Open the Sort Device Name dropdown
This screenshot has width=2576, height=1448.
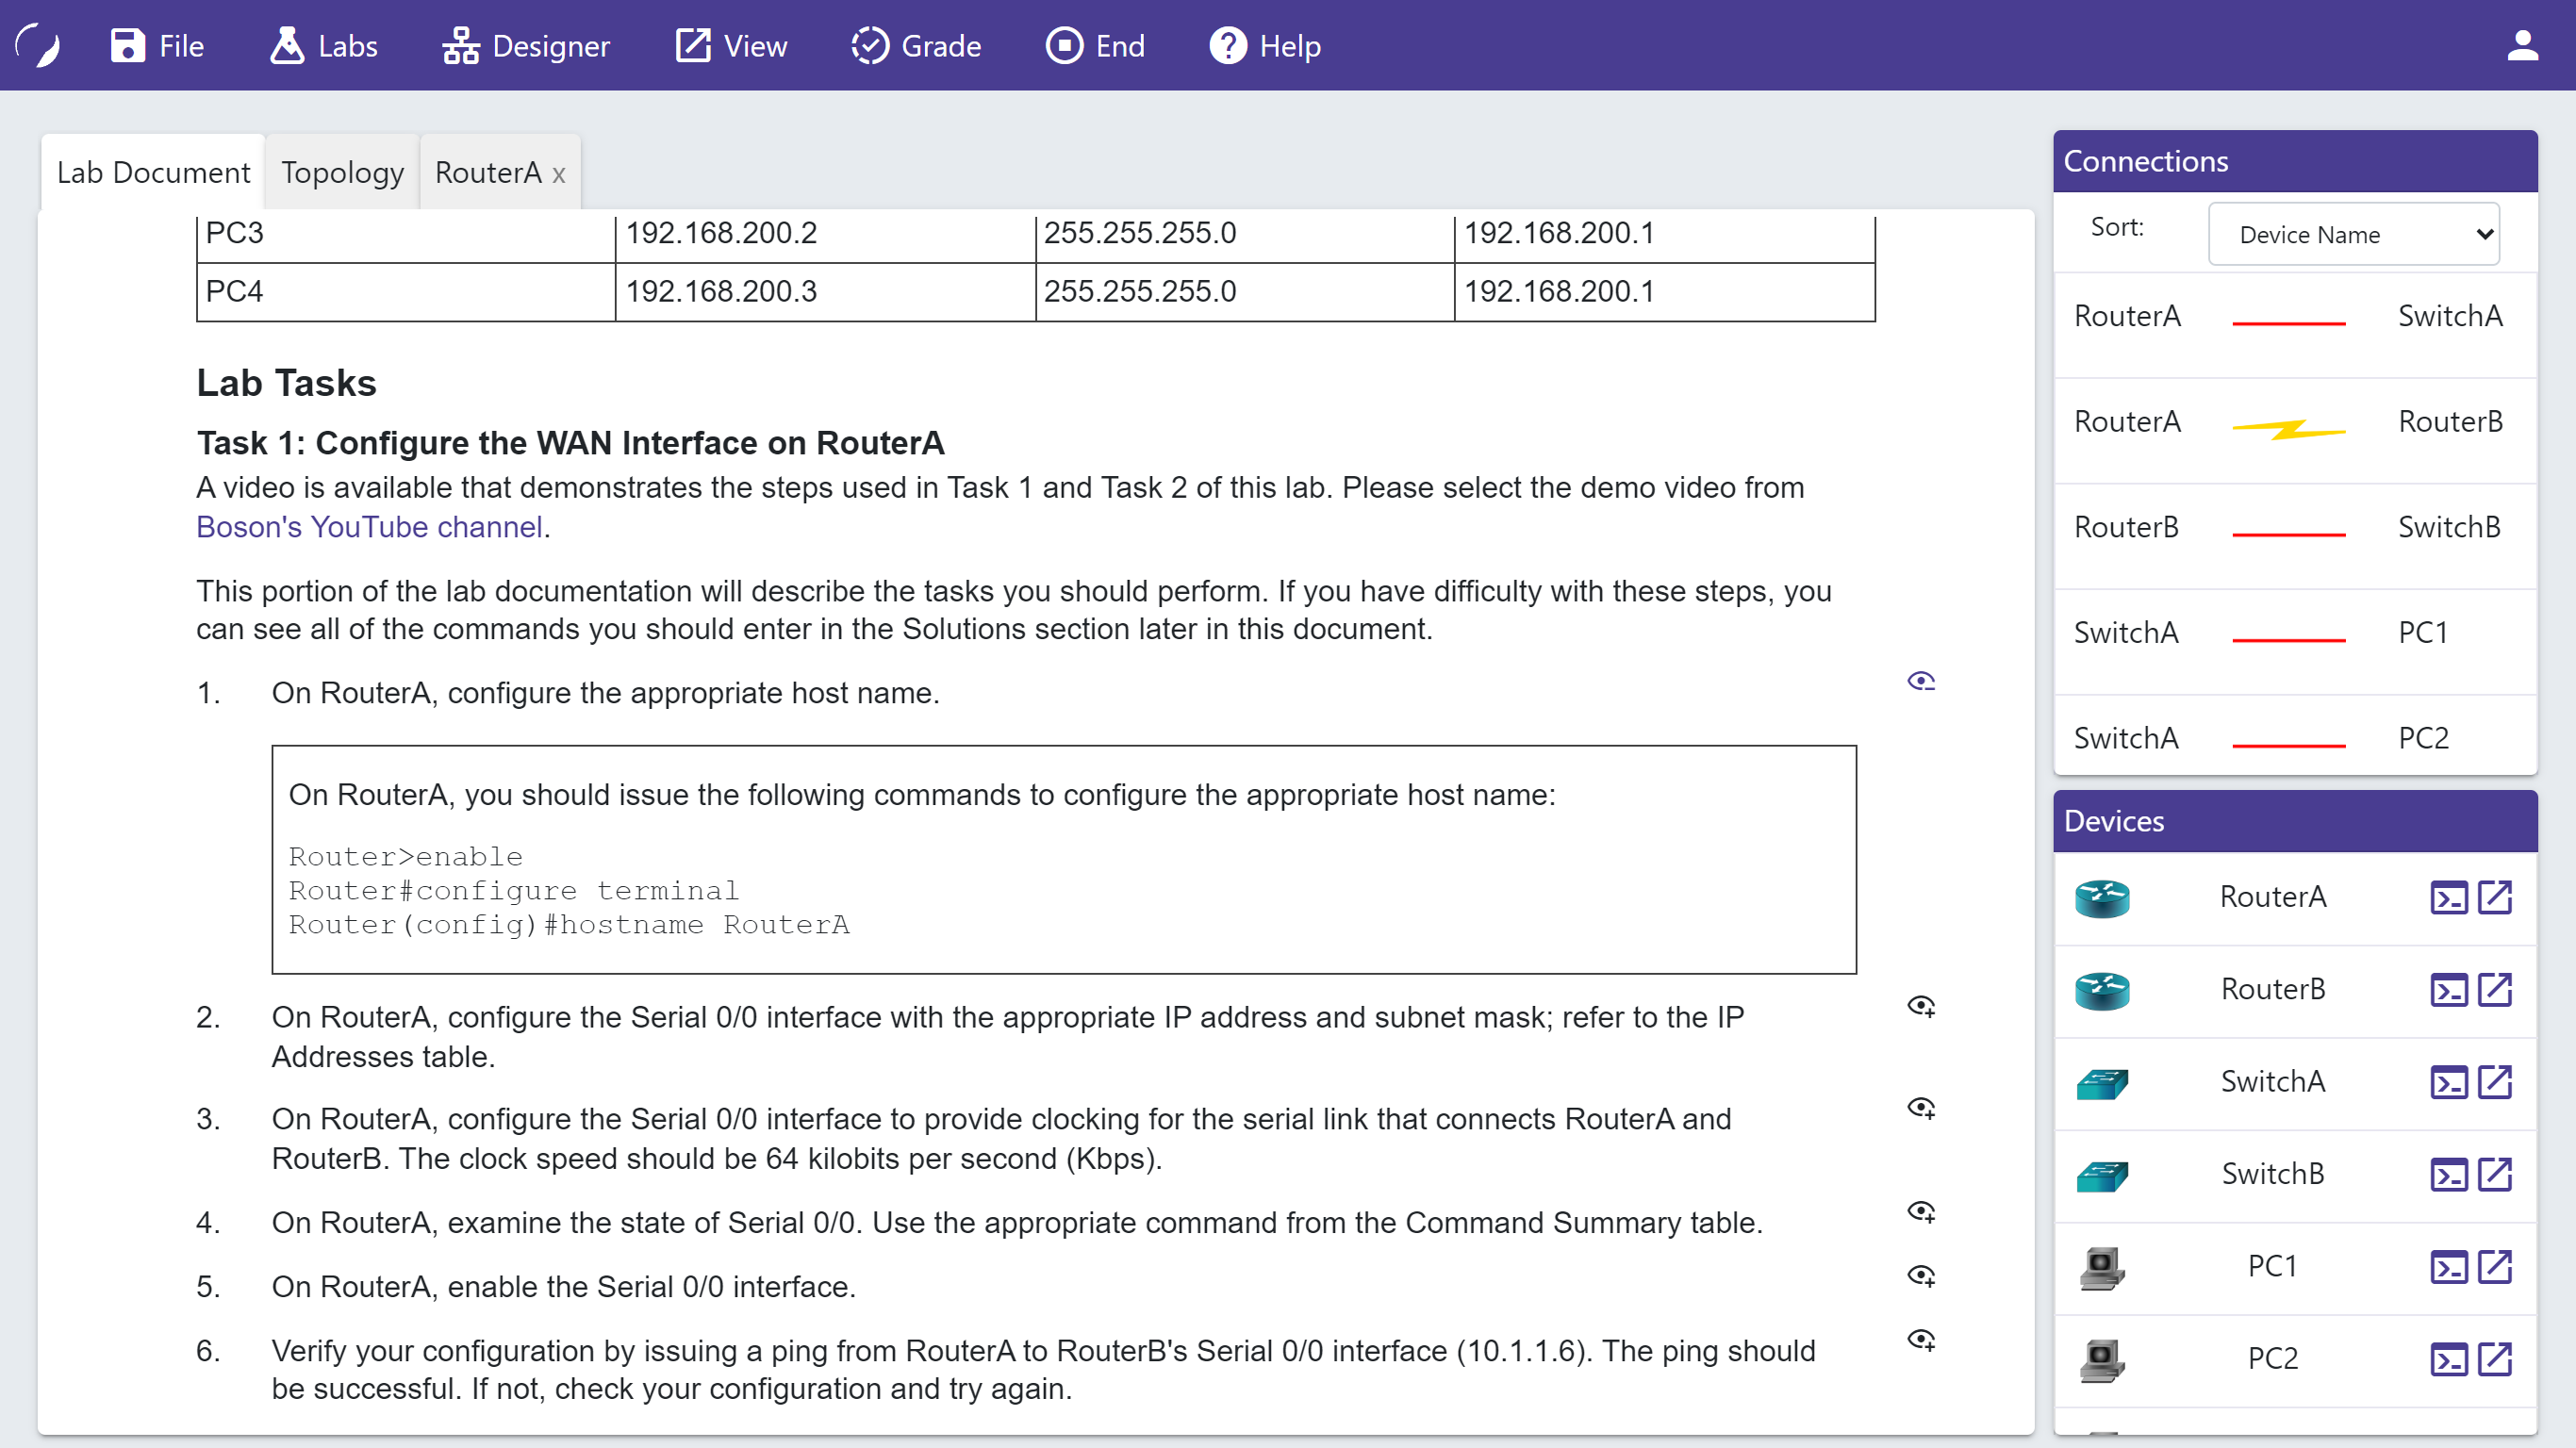pyautogui.click(x=2353, y=234)
